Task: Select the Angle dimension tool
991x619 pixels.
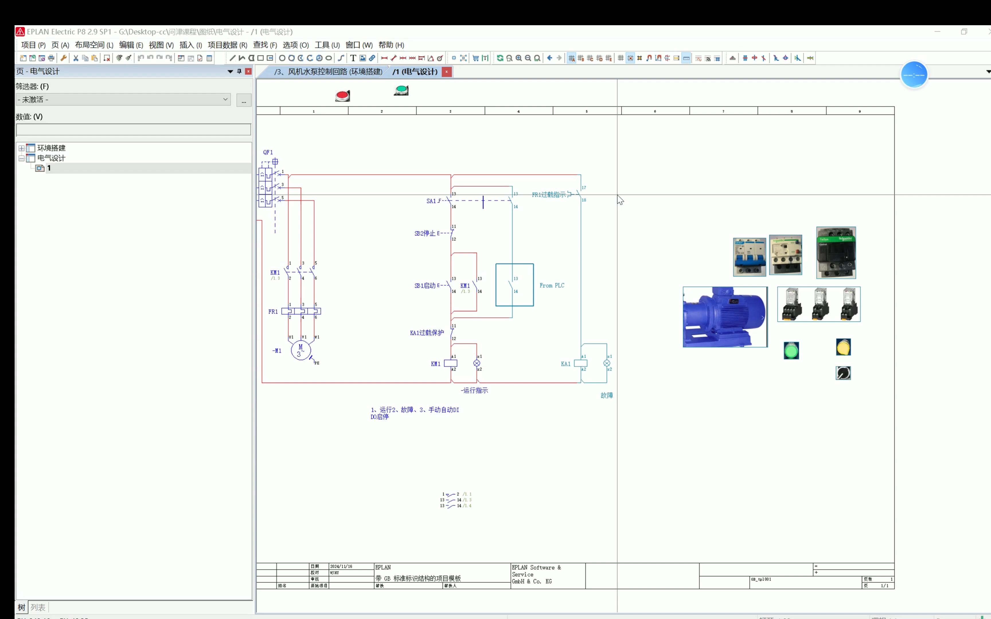Action: coord(431,58)
